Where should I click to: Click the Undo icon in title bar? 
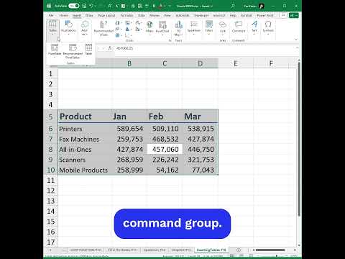tap(91, 6)
